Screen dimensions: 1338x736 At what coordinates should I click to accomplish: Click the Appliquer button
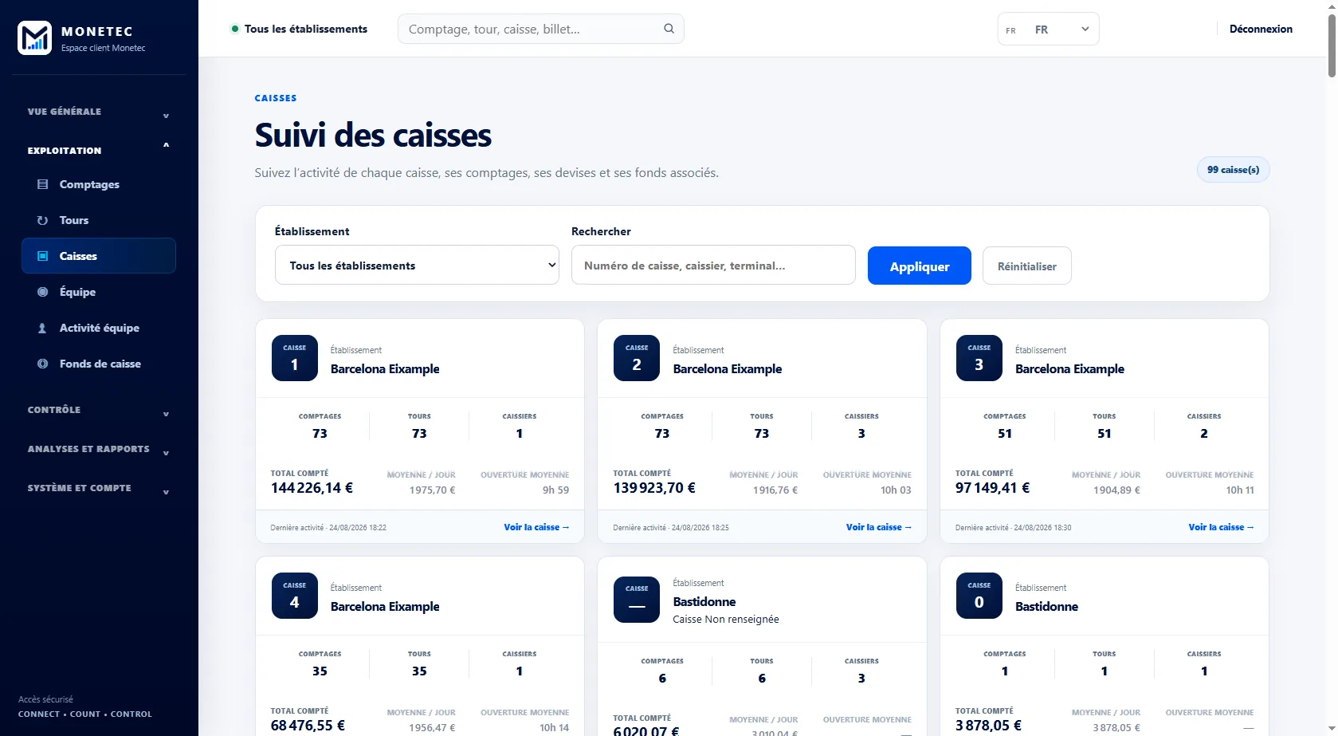click(920, 266)
